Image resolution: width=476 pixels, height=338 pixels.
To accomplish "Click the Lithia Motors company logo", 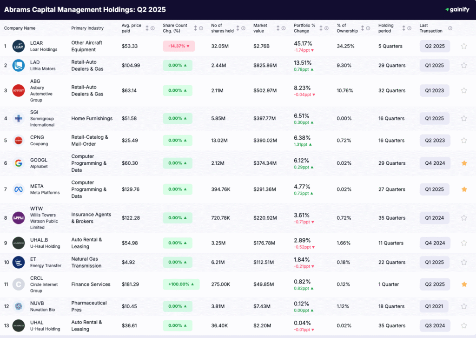I will [x=19, y=65].
